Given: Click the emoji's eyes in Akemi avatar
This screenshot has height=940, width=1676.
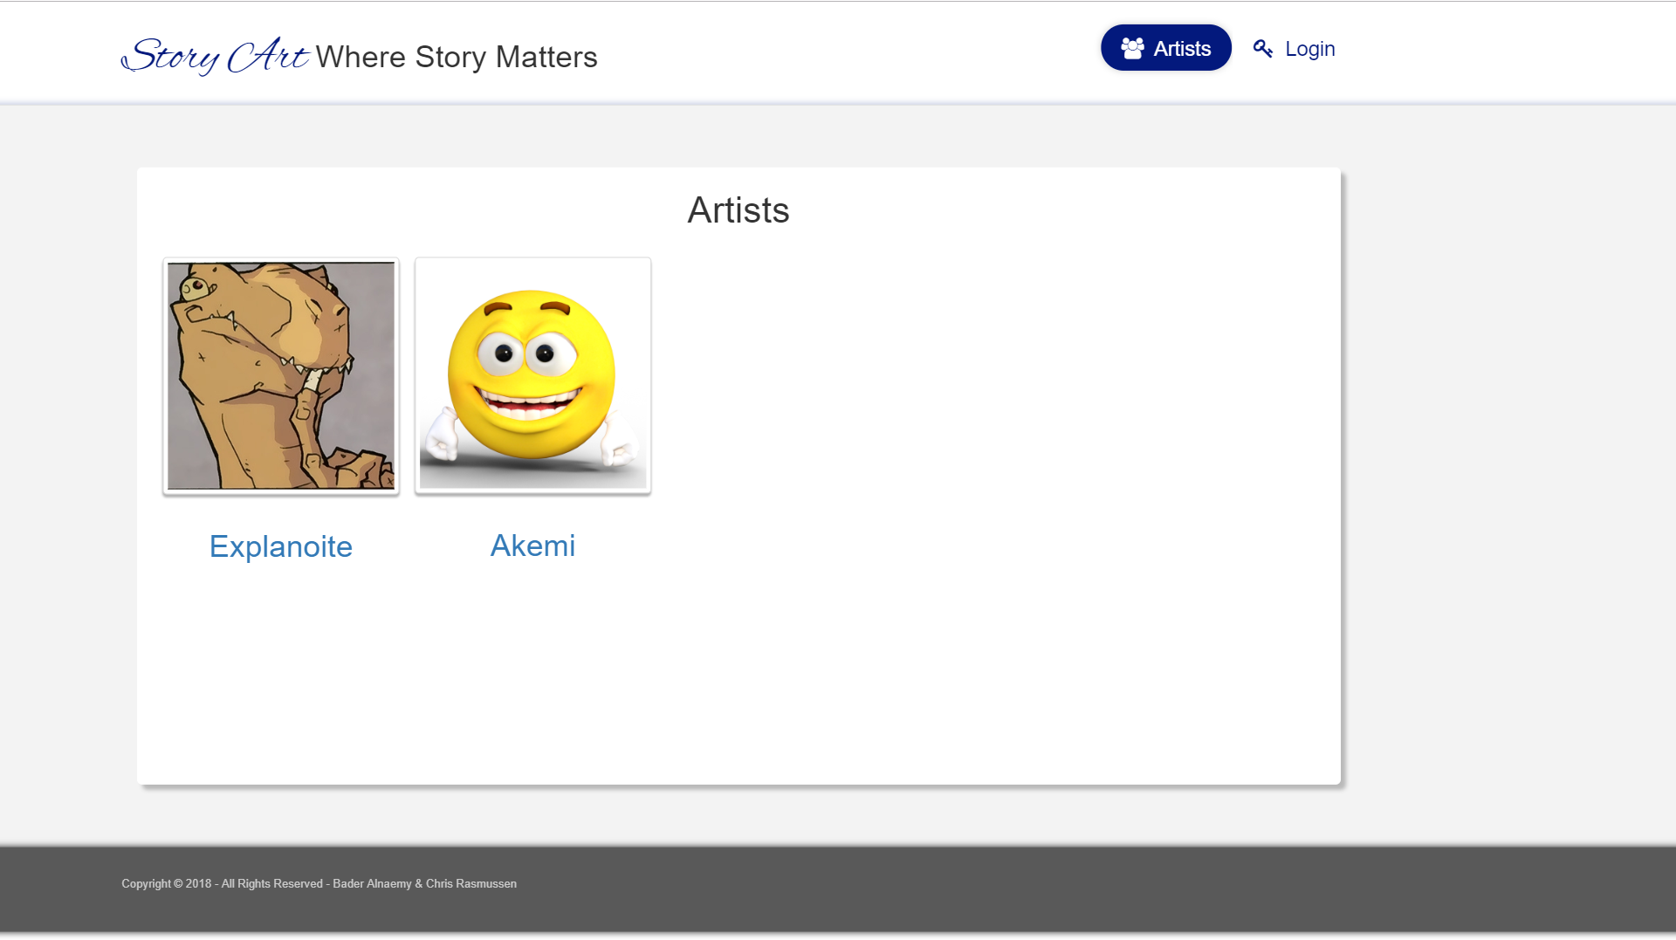Looking at the screenshot, I should click(x=524, y=353).
